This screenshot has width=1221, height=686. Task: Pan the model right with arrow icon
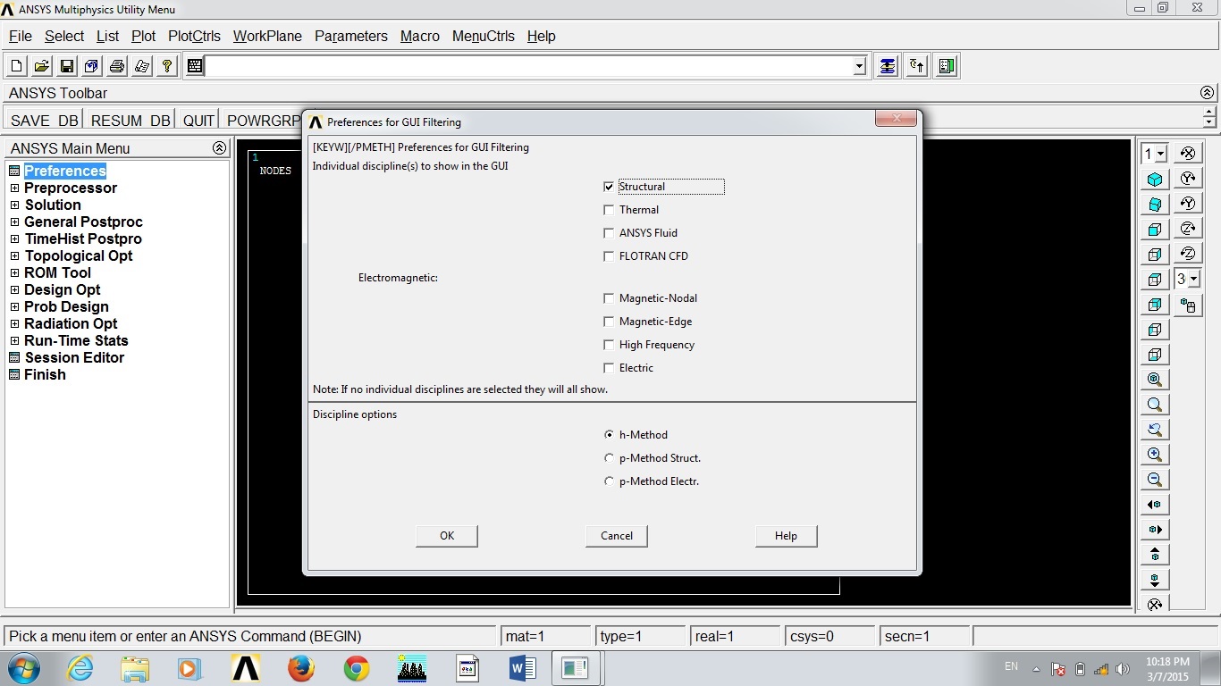[x=1155, y=529]
